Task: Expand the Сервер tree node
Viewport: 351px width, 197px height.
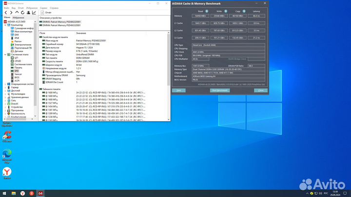Action: (5, 88)
